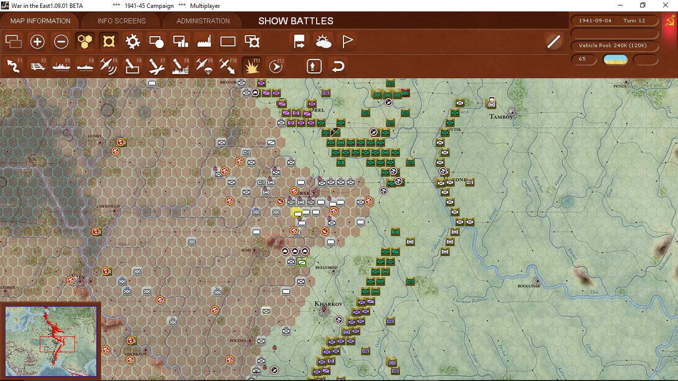Select Rail Move mode (F2)
The width and height of the screenshot is (678, 381).
37,65
